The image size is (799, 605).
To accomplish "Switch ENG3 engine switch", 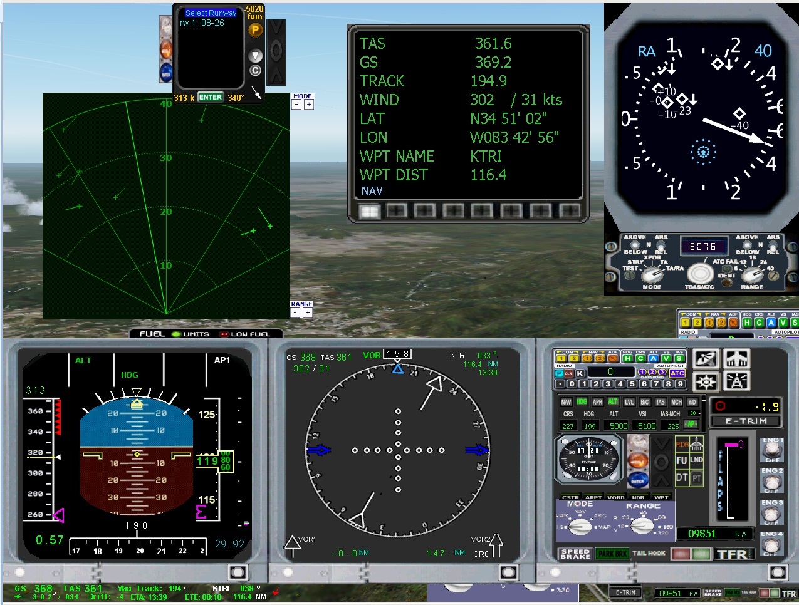I will click(x=771, y=514).
